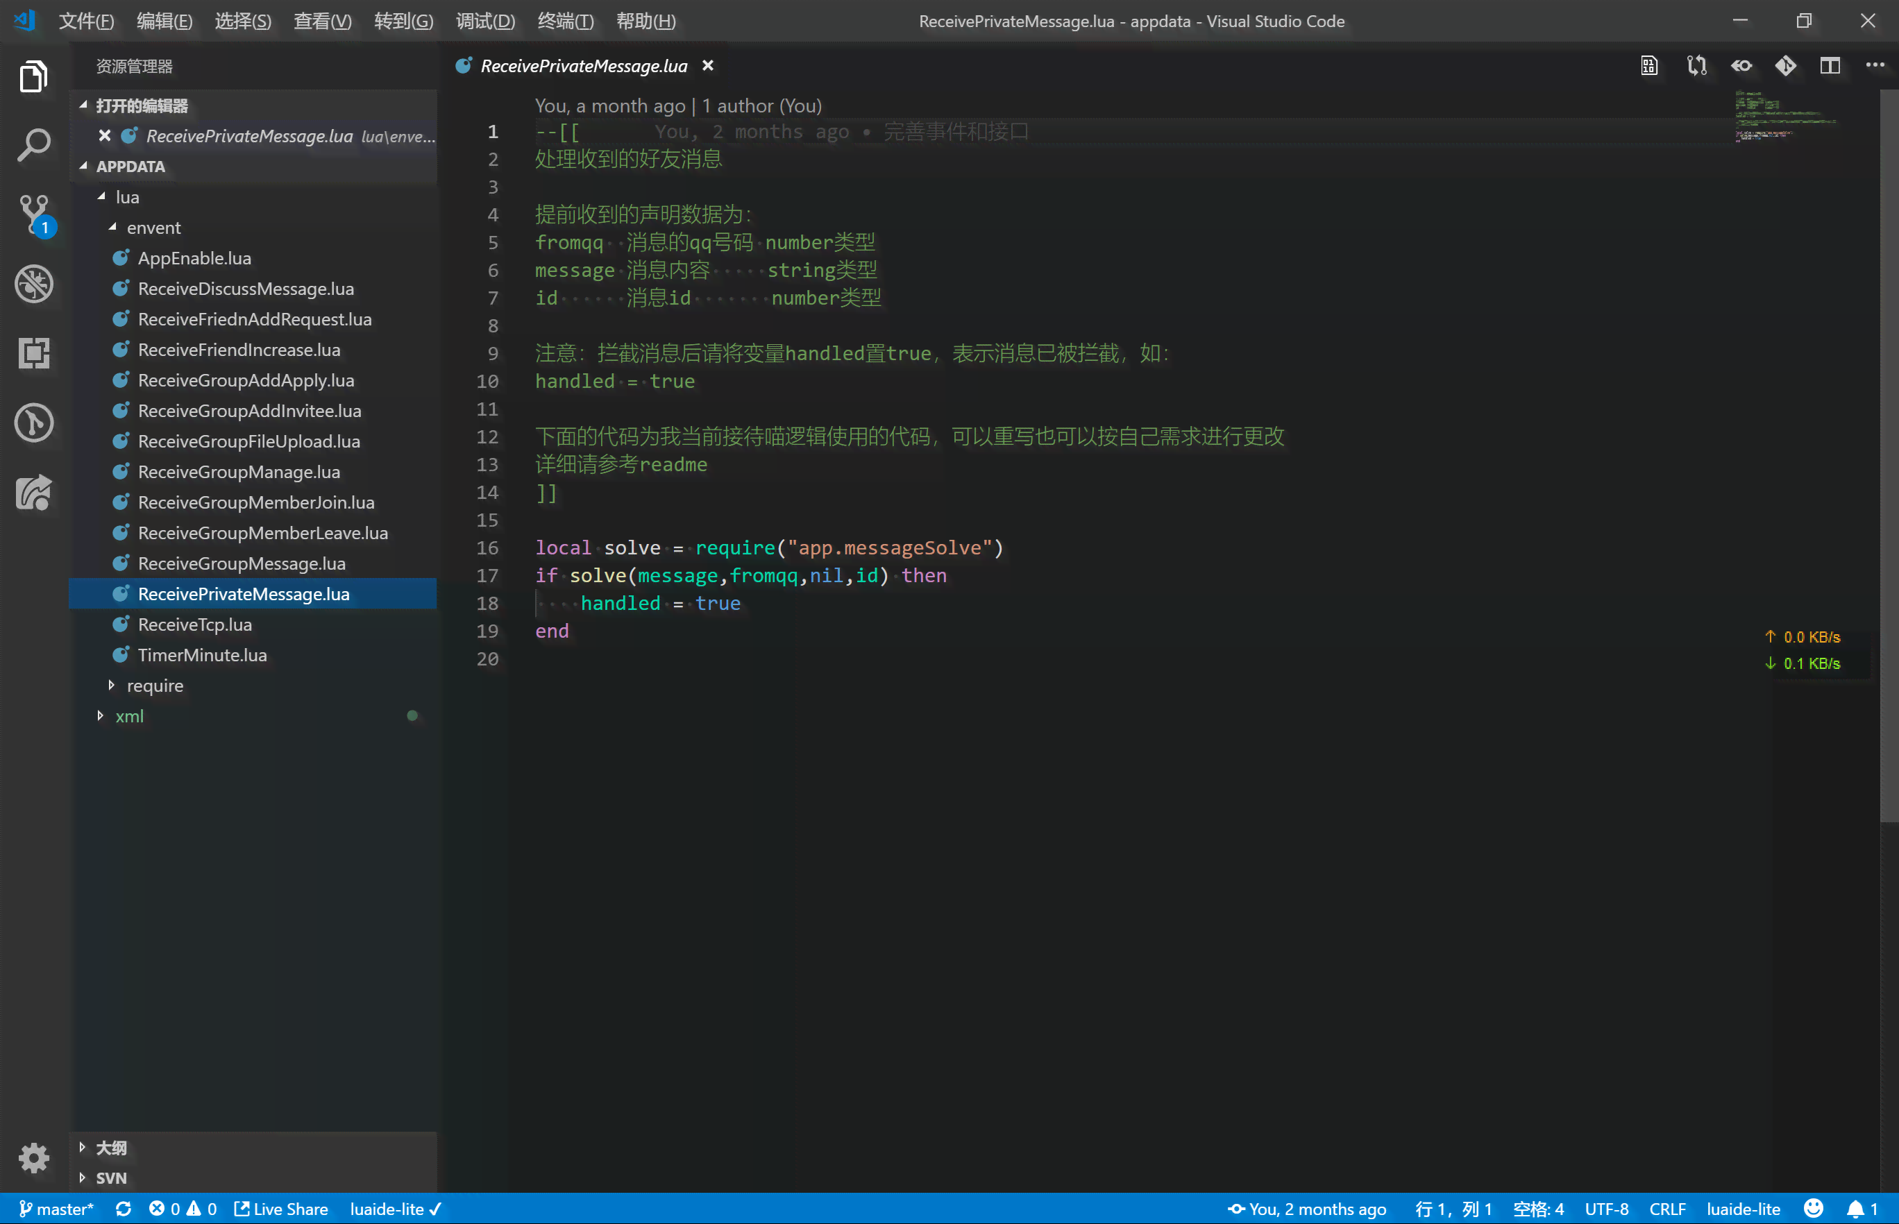
Task: Open the 查看(V) menu
Action: [x=323, y=22]
